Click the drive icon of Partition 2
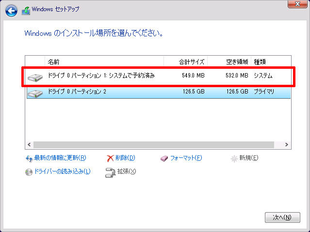The image size is (310, 232). point(35,93)
